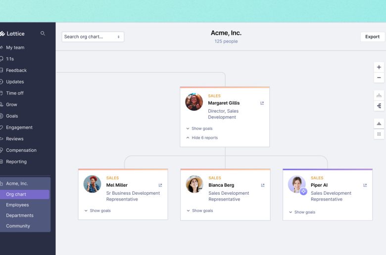Screen dimensions: 386x255
Task: Open Time off in sidebar
Action: (x=14, y=93)
